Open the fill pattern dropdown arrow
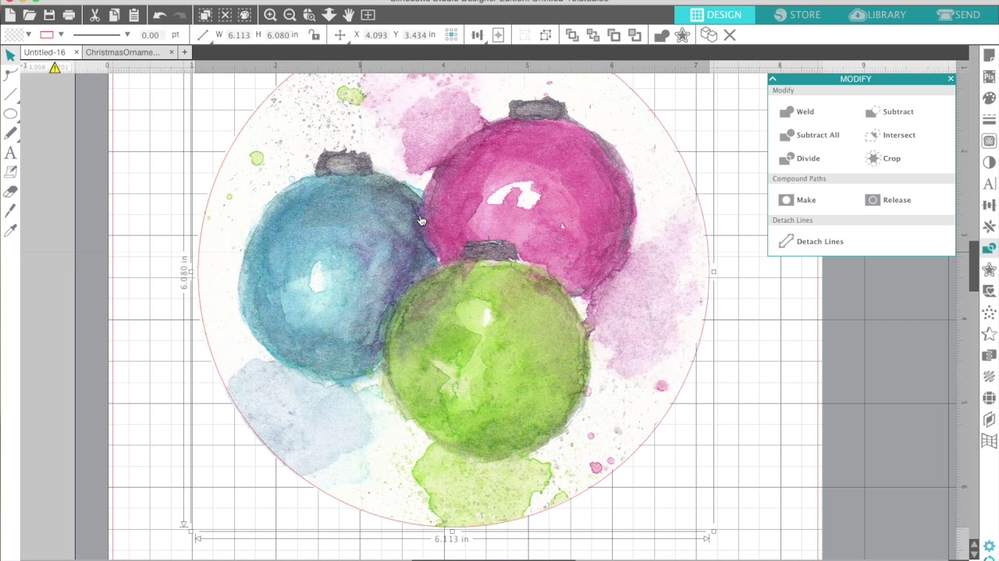The width and height of the screenshot is (999, 561). (29, 35)
